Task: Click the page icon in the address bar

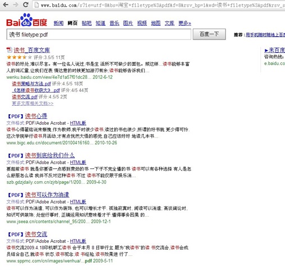Action: click(x=37, y=5)
